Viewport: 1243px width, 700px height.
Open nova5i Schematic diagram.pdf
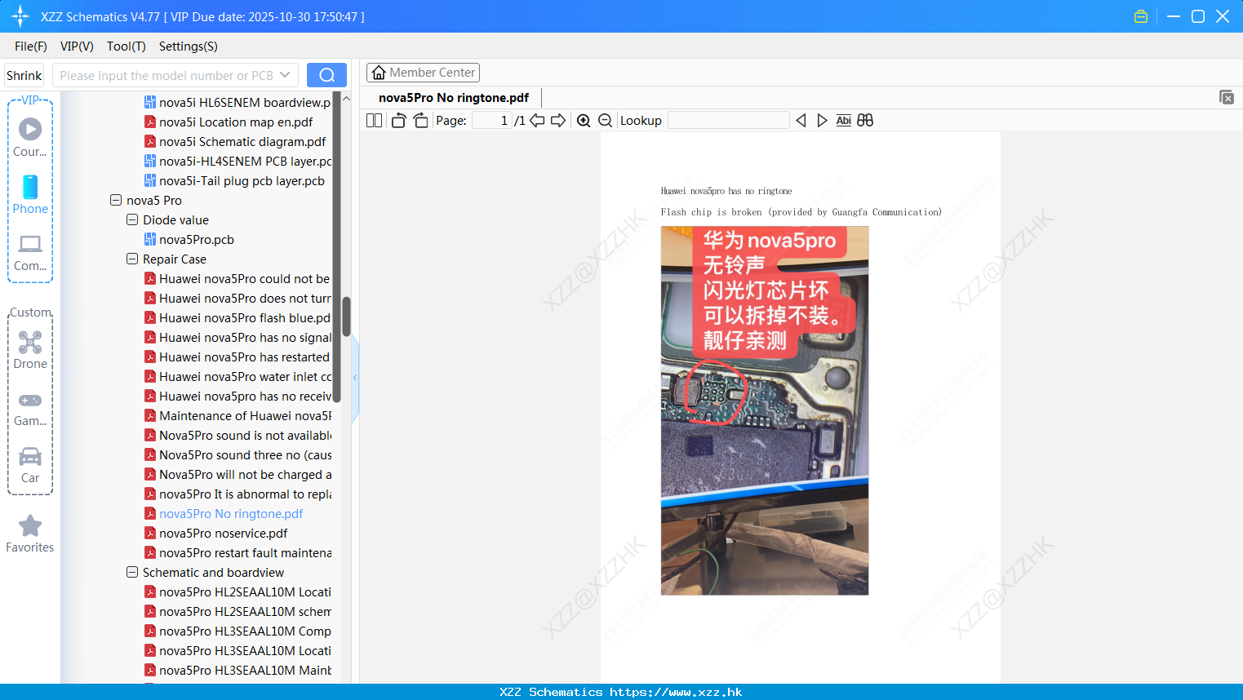[x=235, y=141]
